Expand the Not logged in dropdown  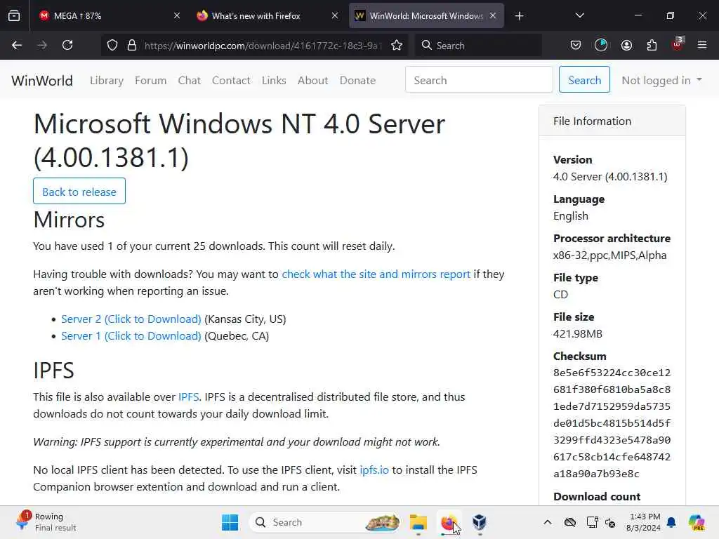(x=661, y=80)
